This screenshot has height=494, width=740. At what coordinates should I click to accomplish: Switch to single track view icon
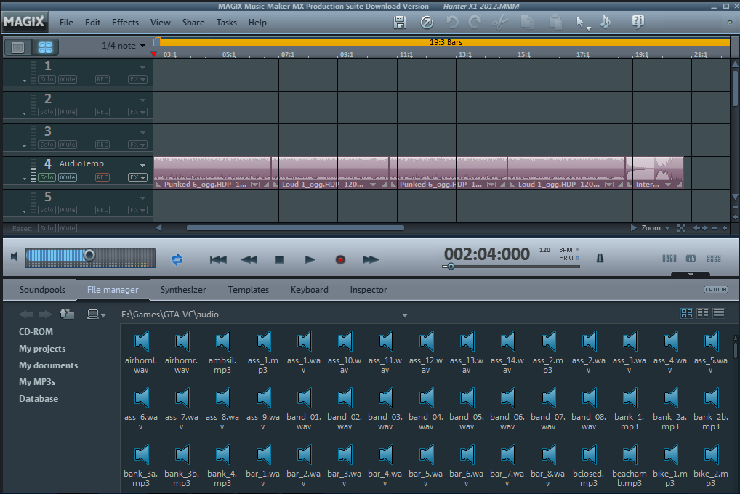click(18, 47)
